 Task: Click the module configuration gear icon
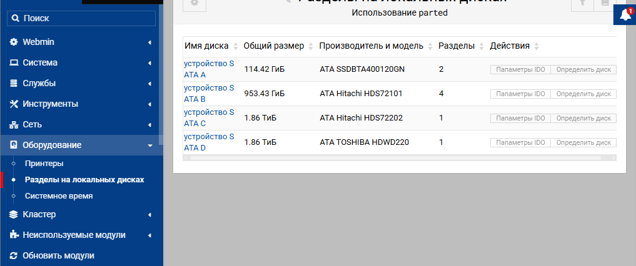click(x=194, y=4)
